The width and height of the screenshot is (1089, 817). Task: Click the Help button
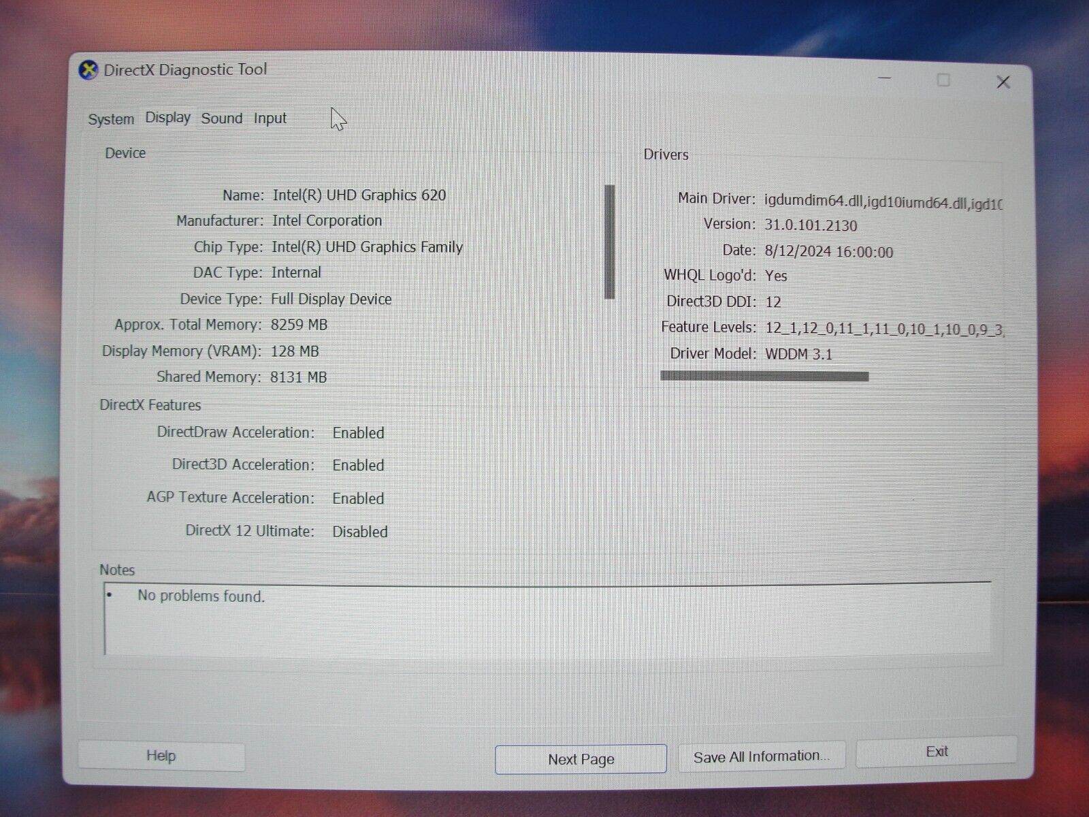click(161, 755)
